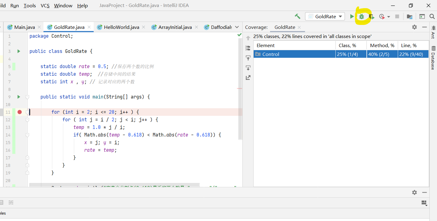Show hidden editor tabs dropdown
The image size is (437, 221).
pyautogui.click(x=237, y=27)
